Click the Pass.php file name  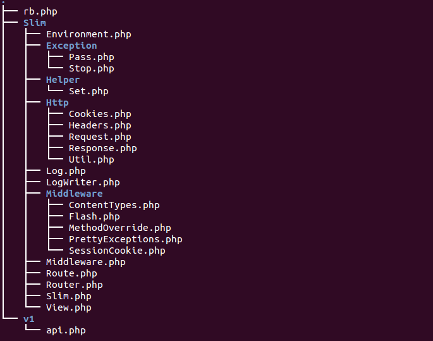coord(91,57)
